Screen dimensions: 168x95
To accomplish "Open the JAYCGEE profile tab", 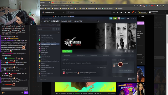I will coord(78,21).
